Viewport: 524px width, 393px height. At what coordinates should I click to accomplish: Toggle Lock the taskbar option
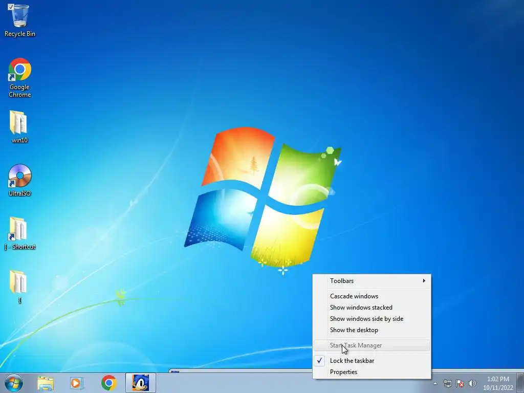point(372,361)
